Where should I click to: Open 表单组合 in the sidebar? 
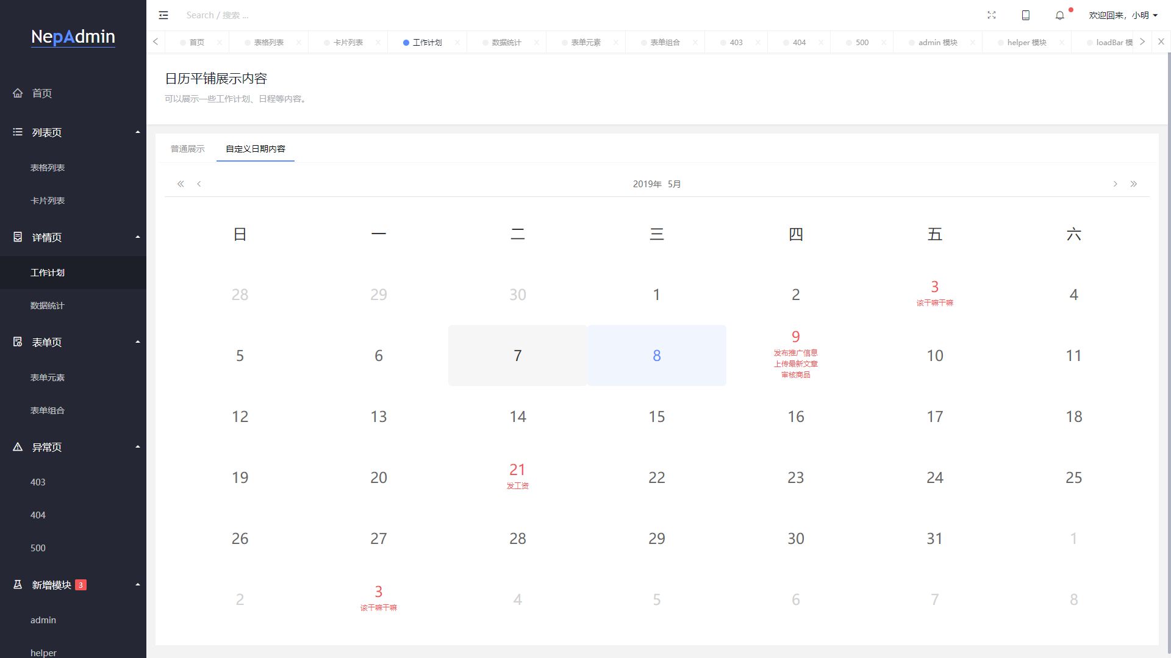tap(73, 410)
